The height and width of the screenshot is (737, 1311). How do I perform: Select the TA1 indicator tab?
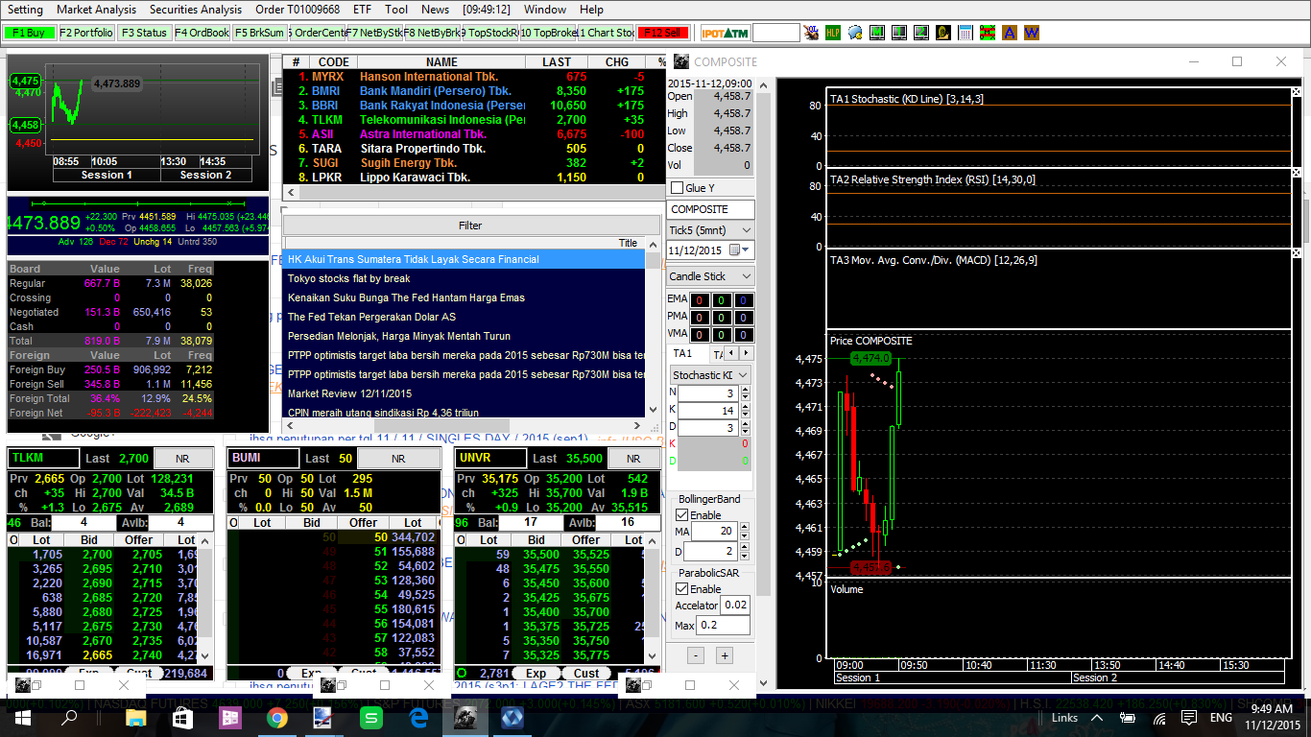coord(681,354)
